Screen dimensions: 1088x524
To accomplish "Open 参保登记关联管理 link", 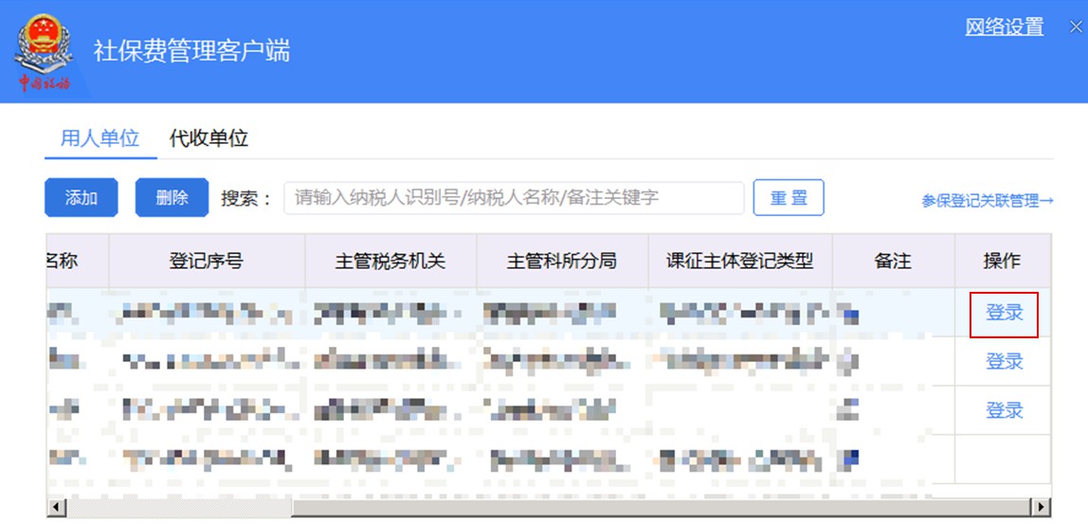I will click(x=987, y=201).
